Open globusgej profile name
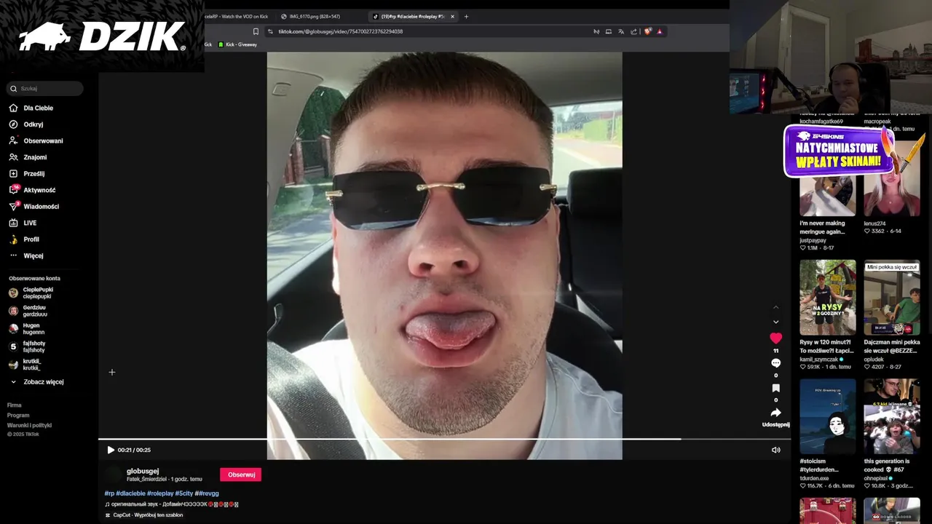932x524 pixels. (x=143, y=471)
